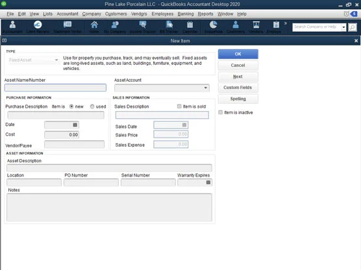Click the Spelling button
This screenshot has width=361, height=270.
238,99
